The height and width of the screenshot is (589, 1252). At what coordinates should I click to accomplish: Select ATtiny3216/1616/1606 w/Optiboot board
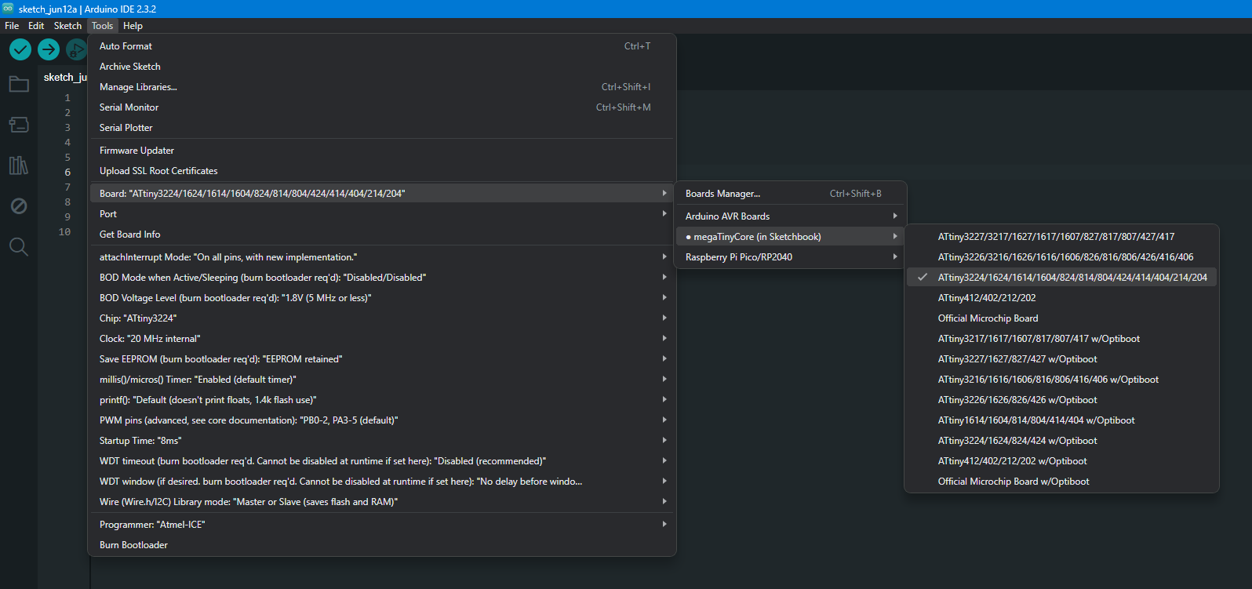[1061, 380]
